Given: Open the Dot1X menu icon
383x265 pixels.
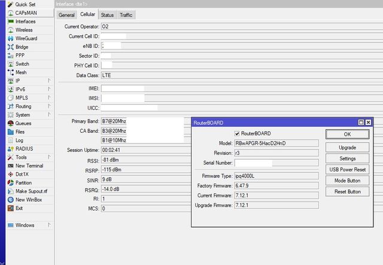Looking at the screenshot, I should 11,174.
